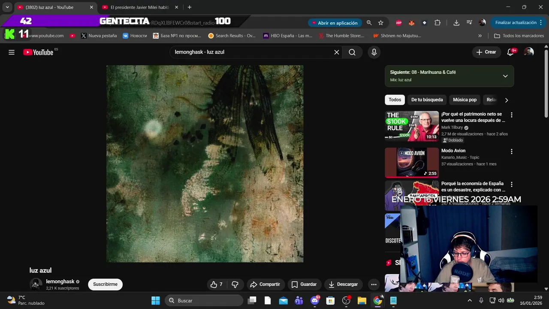Open more actions ellipsis under the video
The width and height of the screenshot is (549, 309).
(374, 284)
